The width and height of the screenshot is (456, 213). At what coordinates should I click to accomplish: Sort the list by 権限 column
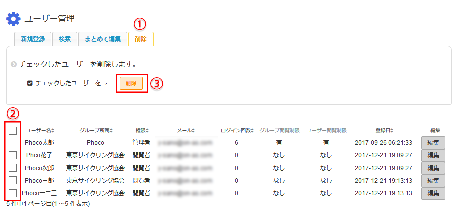[142, 131]
